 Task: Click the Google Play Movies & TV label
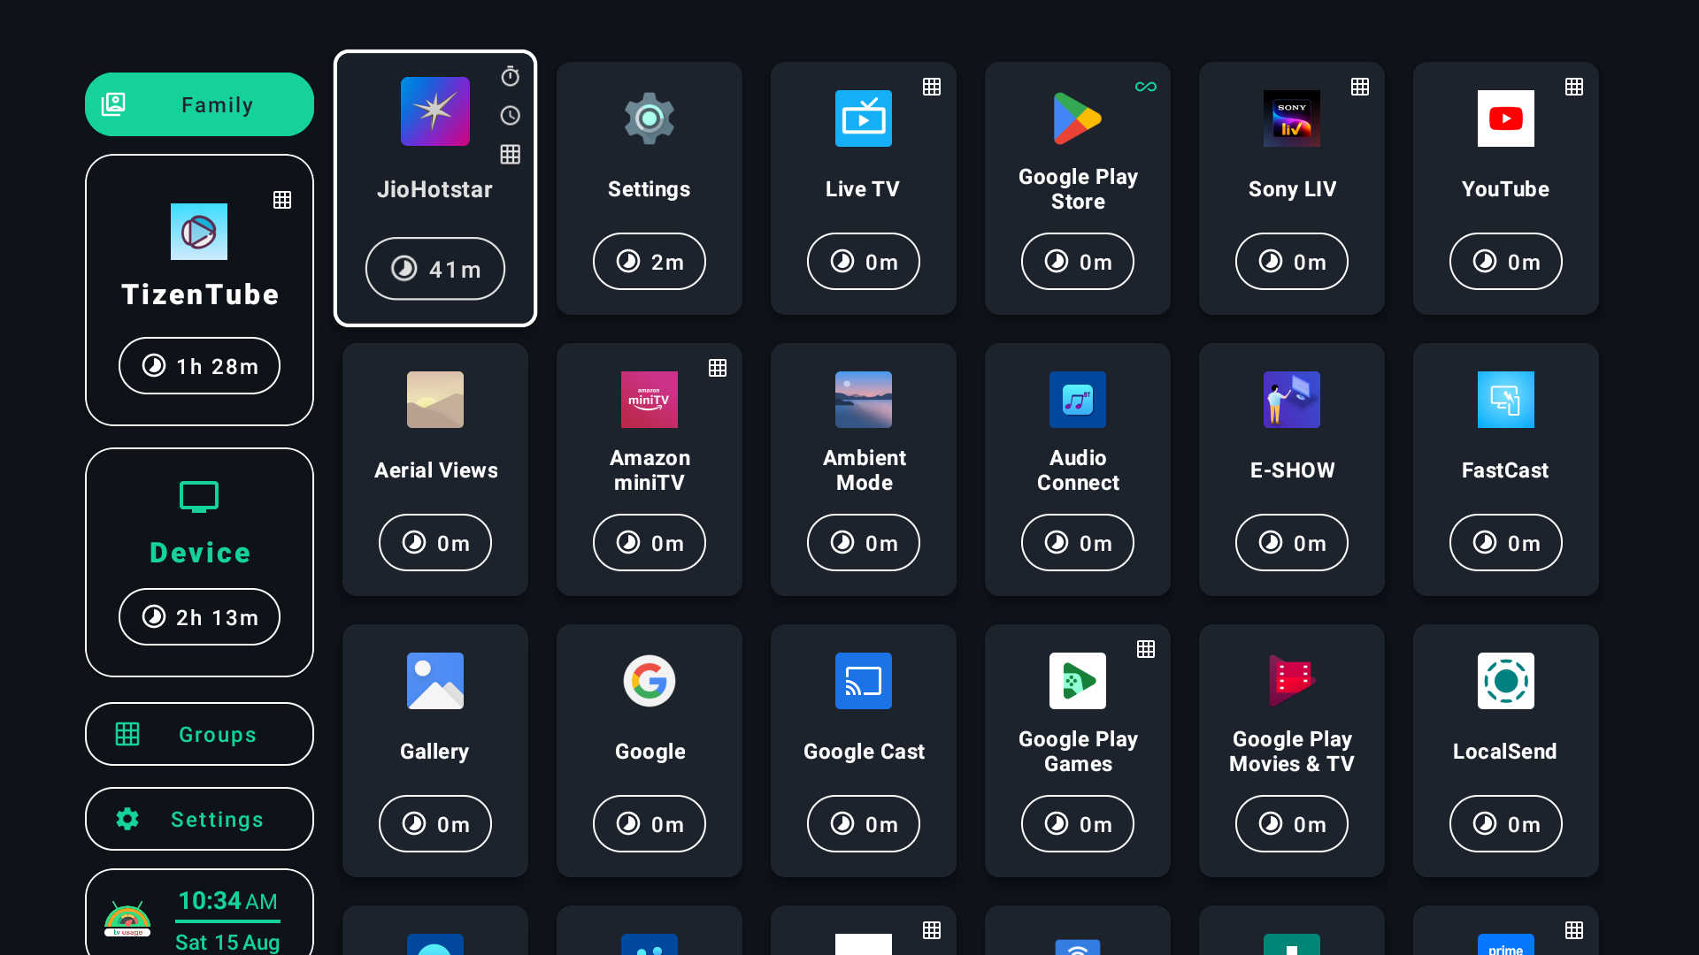[1292, 752]
